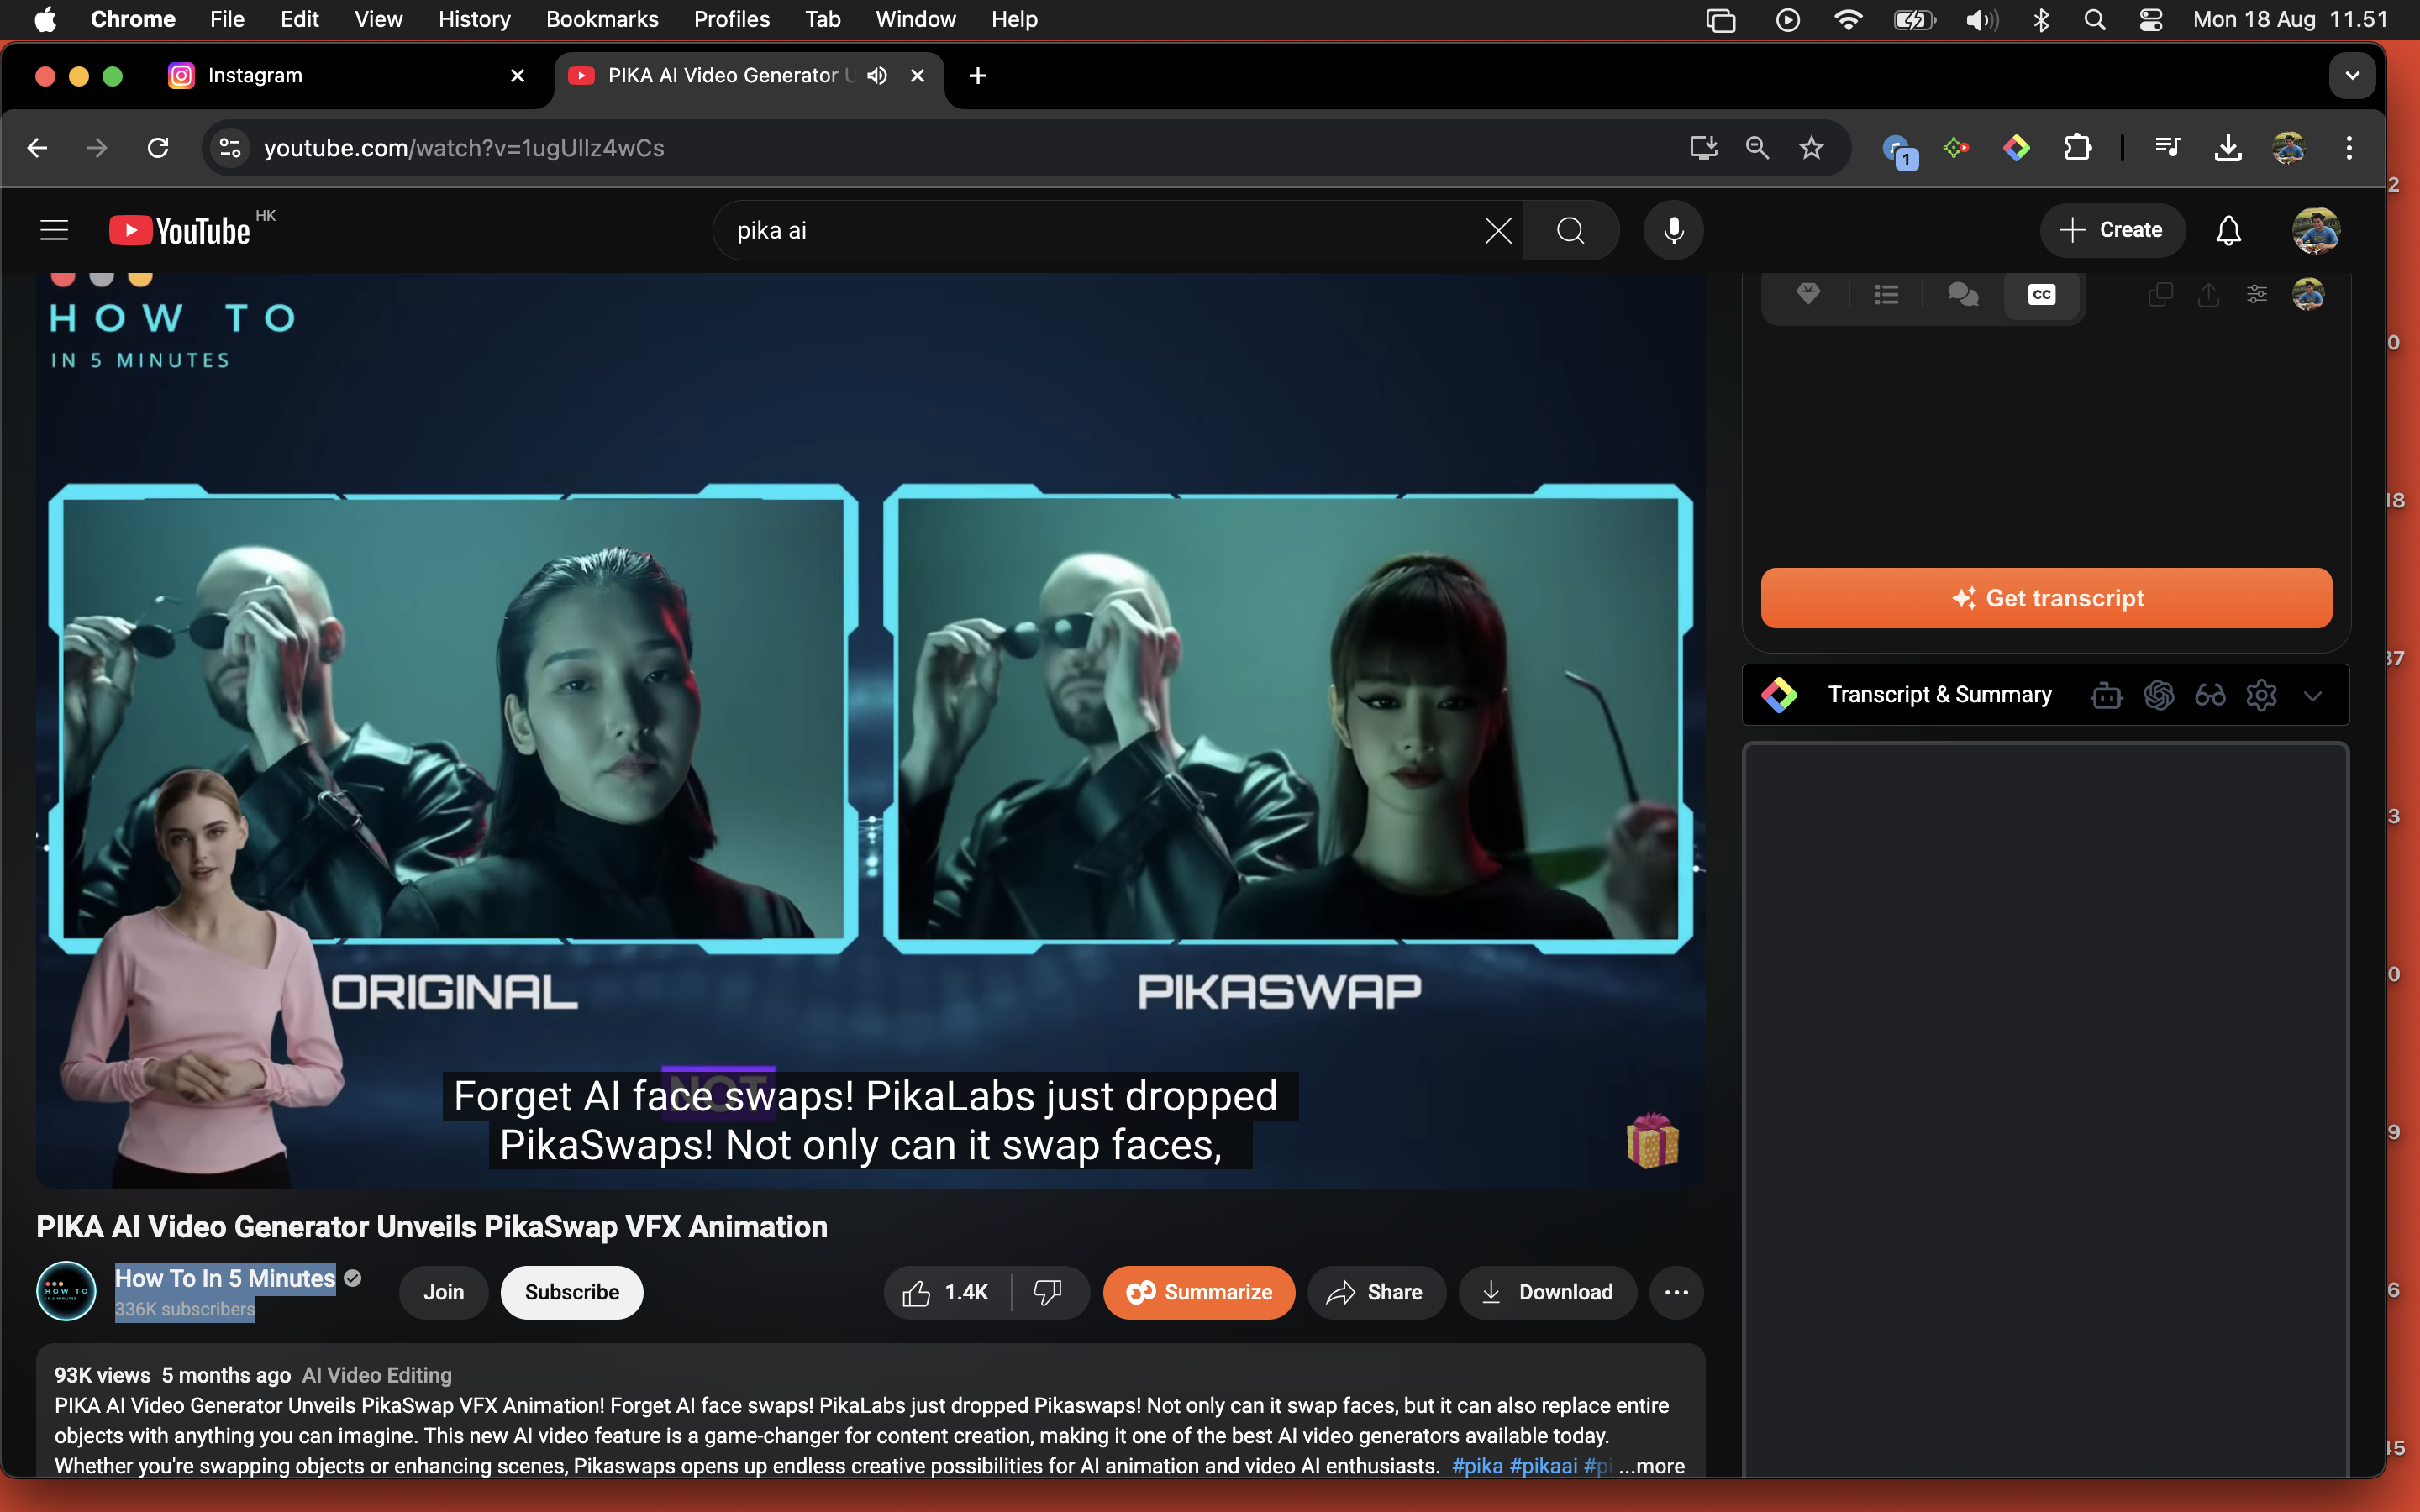Click the YouTube voice search microphone
The width and height of the screenshot is (2420, 1512).
[x=1673, y=230]
